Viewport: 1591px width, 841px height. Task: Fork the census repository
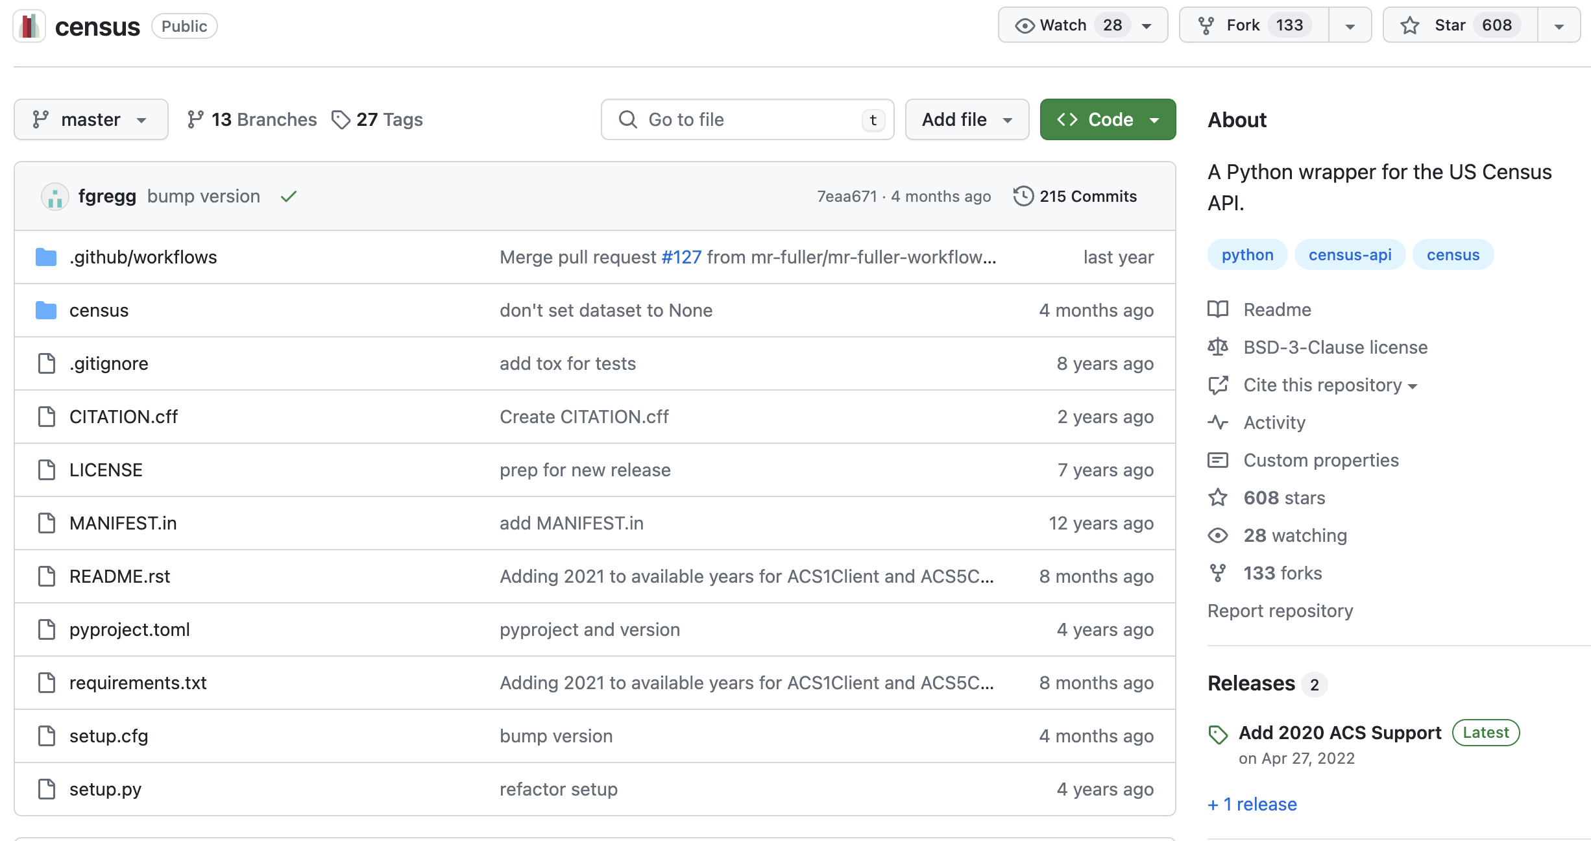1254,25
